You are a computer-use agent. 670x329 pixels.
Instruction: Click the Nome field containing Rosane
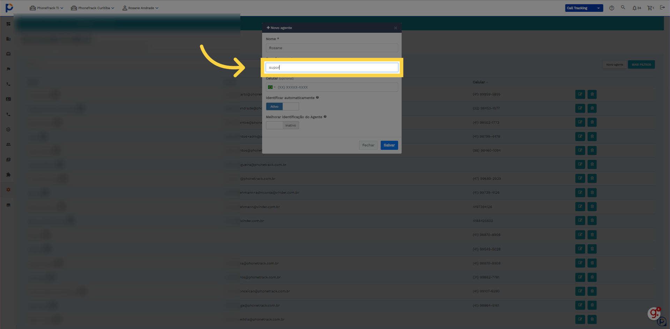[x=332, y=48]
